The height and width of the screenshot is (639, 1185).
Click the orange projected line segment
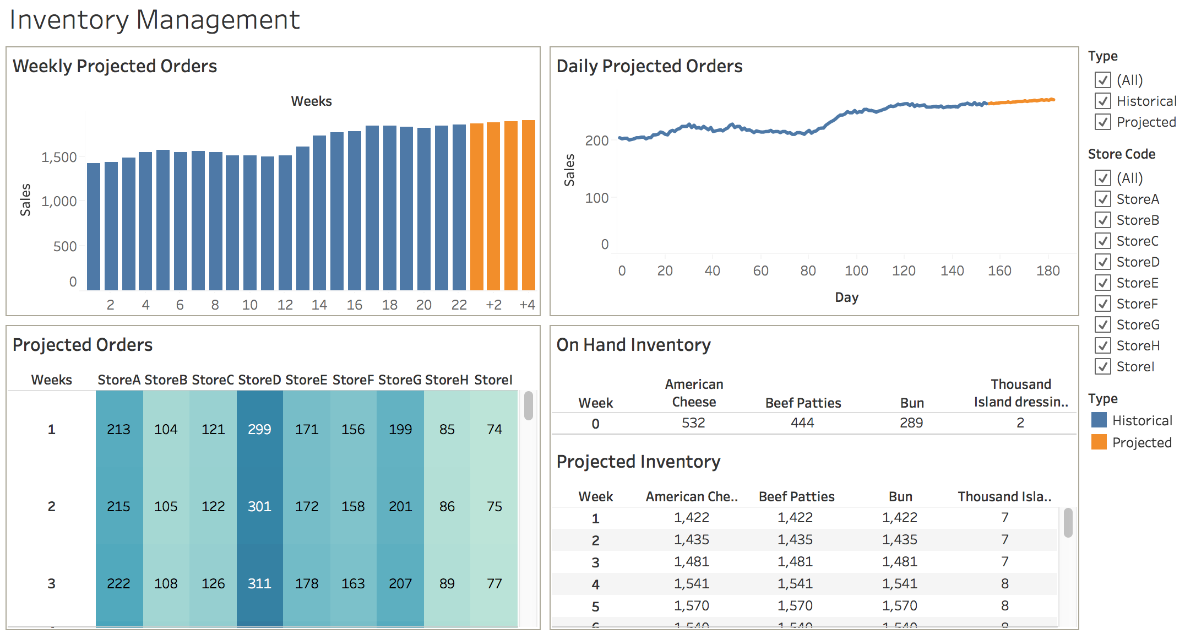point(1021,101)
